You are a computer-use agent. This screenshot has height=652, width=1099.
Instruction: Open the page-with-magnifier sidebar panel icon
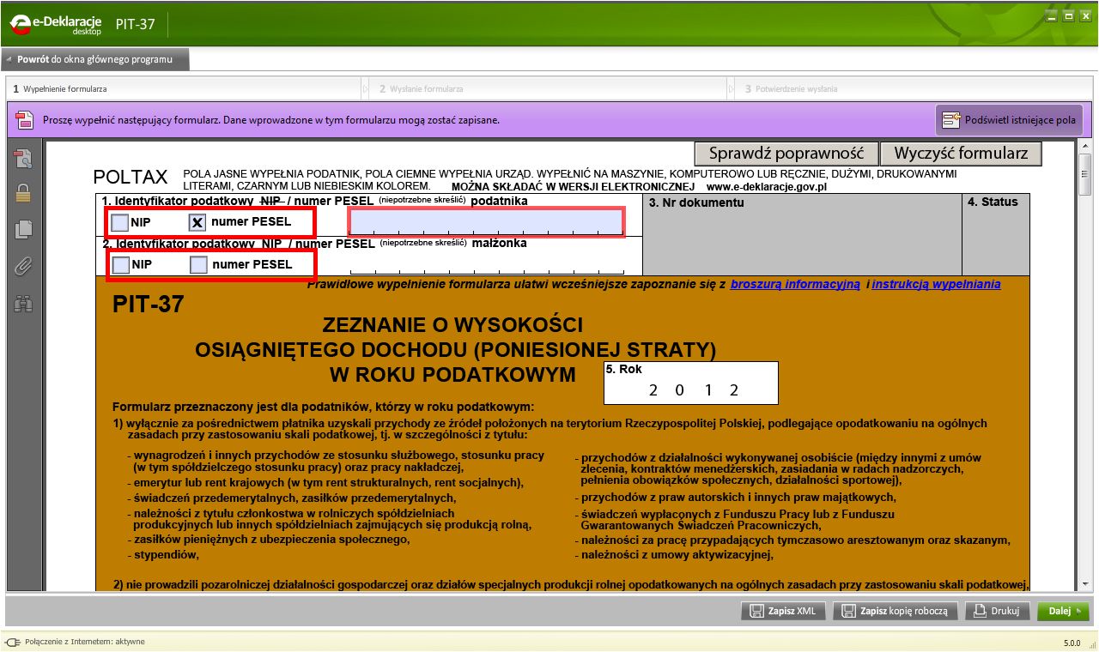point(23,158)
